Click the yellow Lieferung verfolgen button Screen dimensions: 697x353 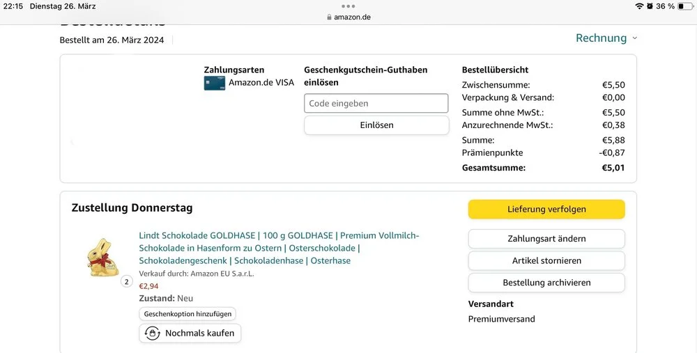click(546, 209)
